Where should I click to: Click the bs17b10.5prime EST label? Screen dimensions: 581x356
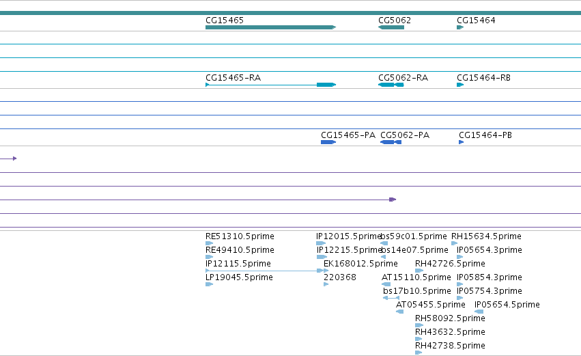click(417, 291)
